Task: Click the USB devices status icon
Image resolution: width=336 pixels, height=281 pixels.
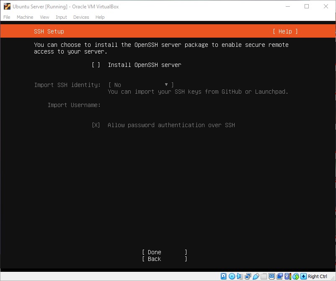Action: point(256,276)
